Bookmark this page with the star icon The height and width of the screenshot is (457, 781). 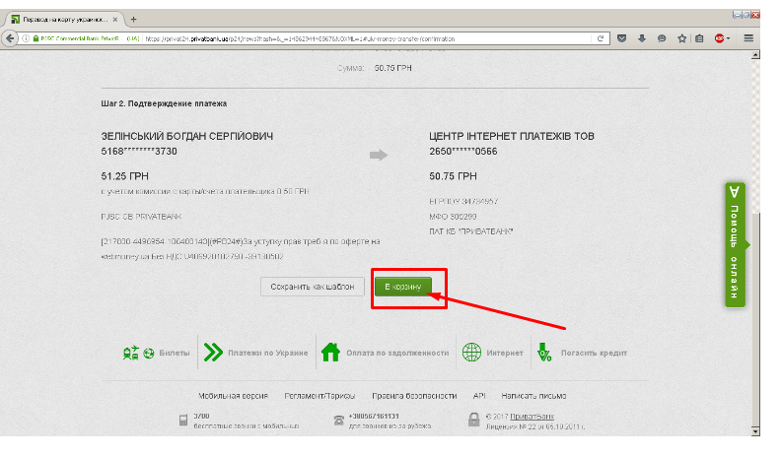680,38
